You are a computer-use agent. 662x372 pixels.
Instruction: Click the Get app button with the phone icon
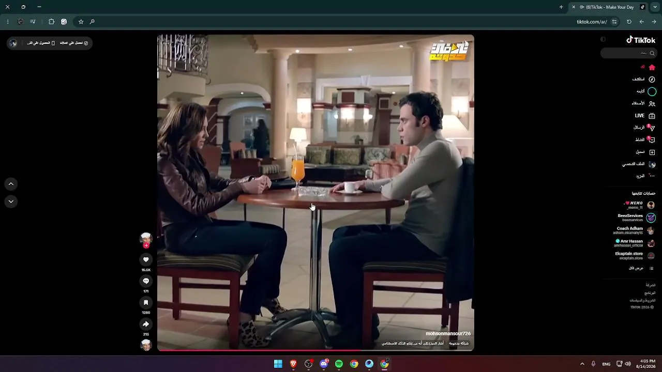click(41, 43)
